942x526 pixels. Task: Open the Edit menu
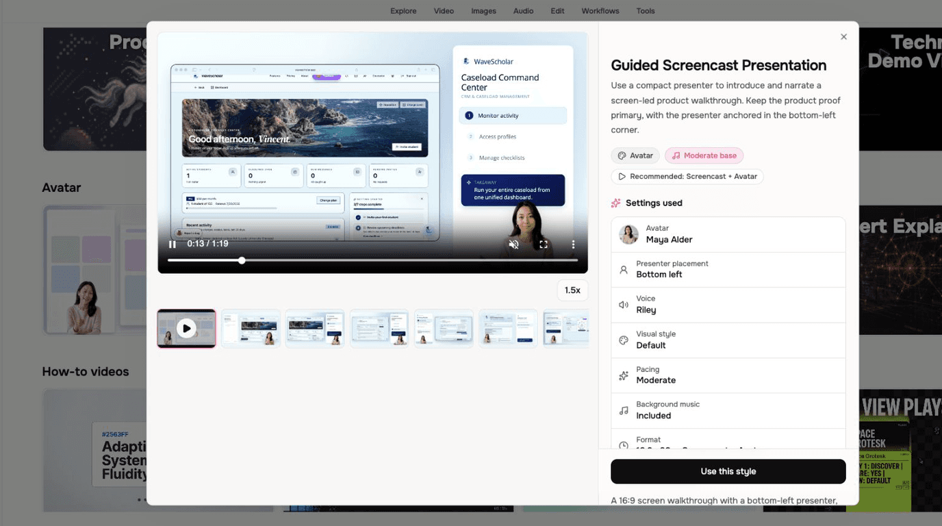[558, 11]
